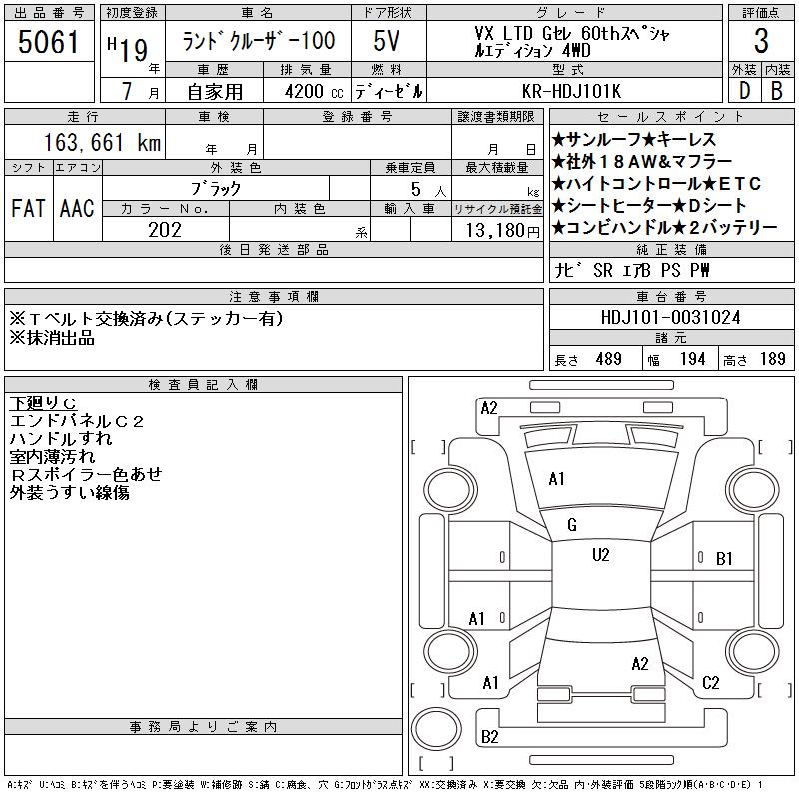Select the inspector note Rスポイラー色あせ

(86, 474)
